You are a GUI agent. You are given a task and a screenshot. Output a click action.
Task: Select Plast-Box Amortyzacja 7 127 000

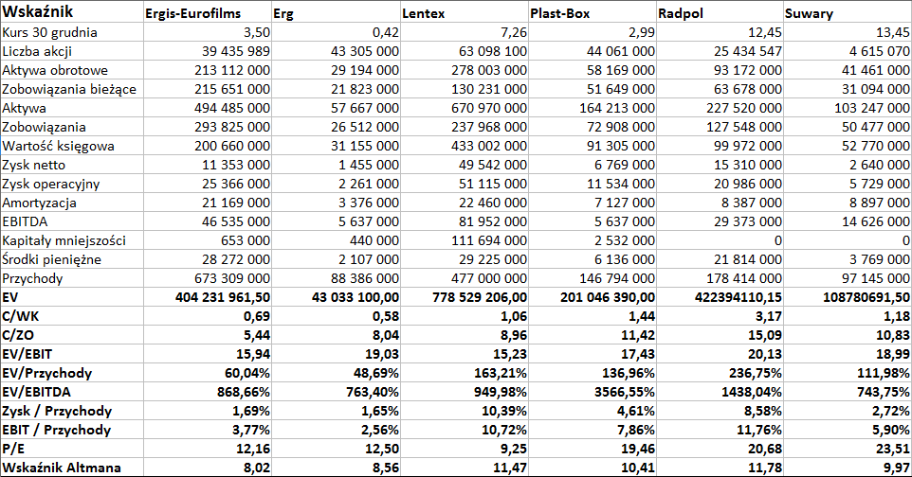(x=593, y=203)
